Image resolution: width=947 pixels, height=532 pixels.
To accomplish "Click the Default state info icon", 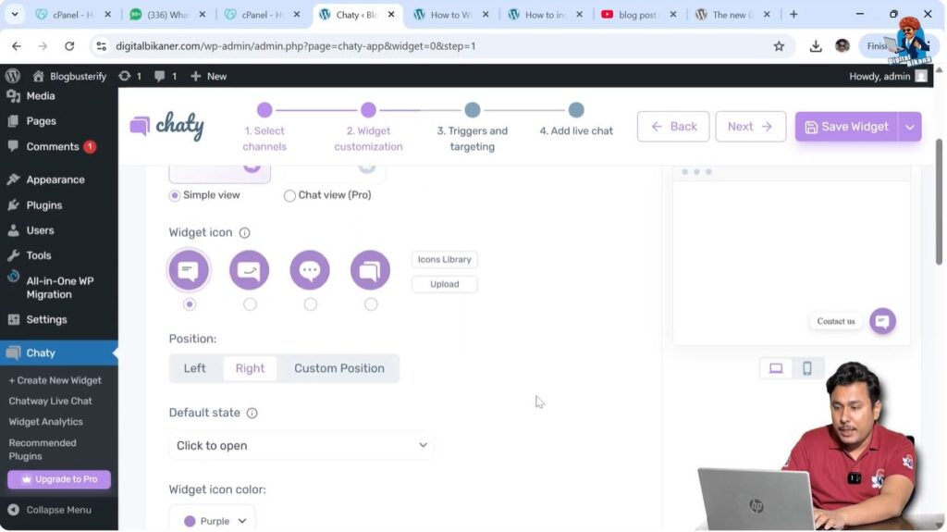I will [x=252, y=413].
